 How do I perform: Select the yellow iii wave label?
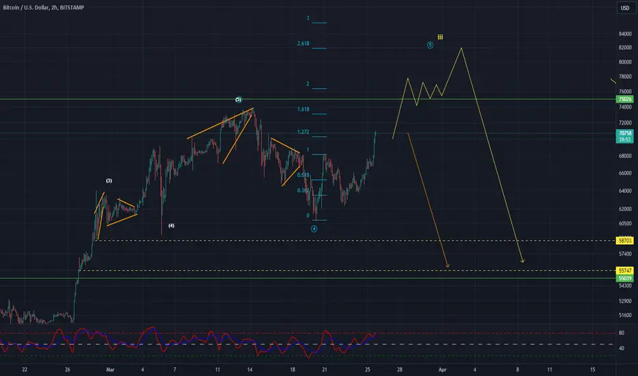[x=440, y=37]
